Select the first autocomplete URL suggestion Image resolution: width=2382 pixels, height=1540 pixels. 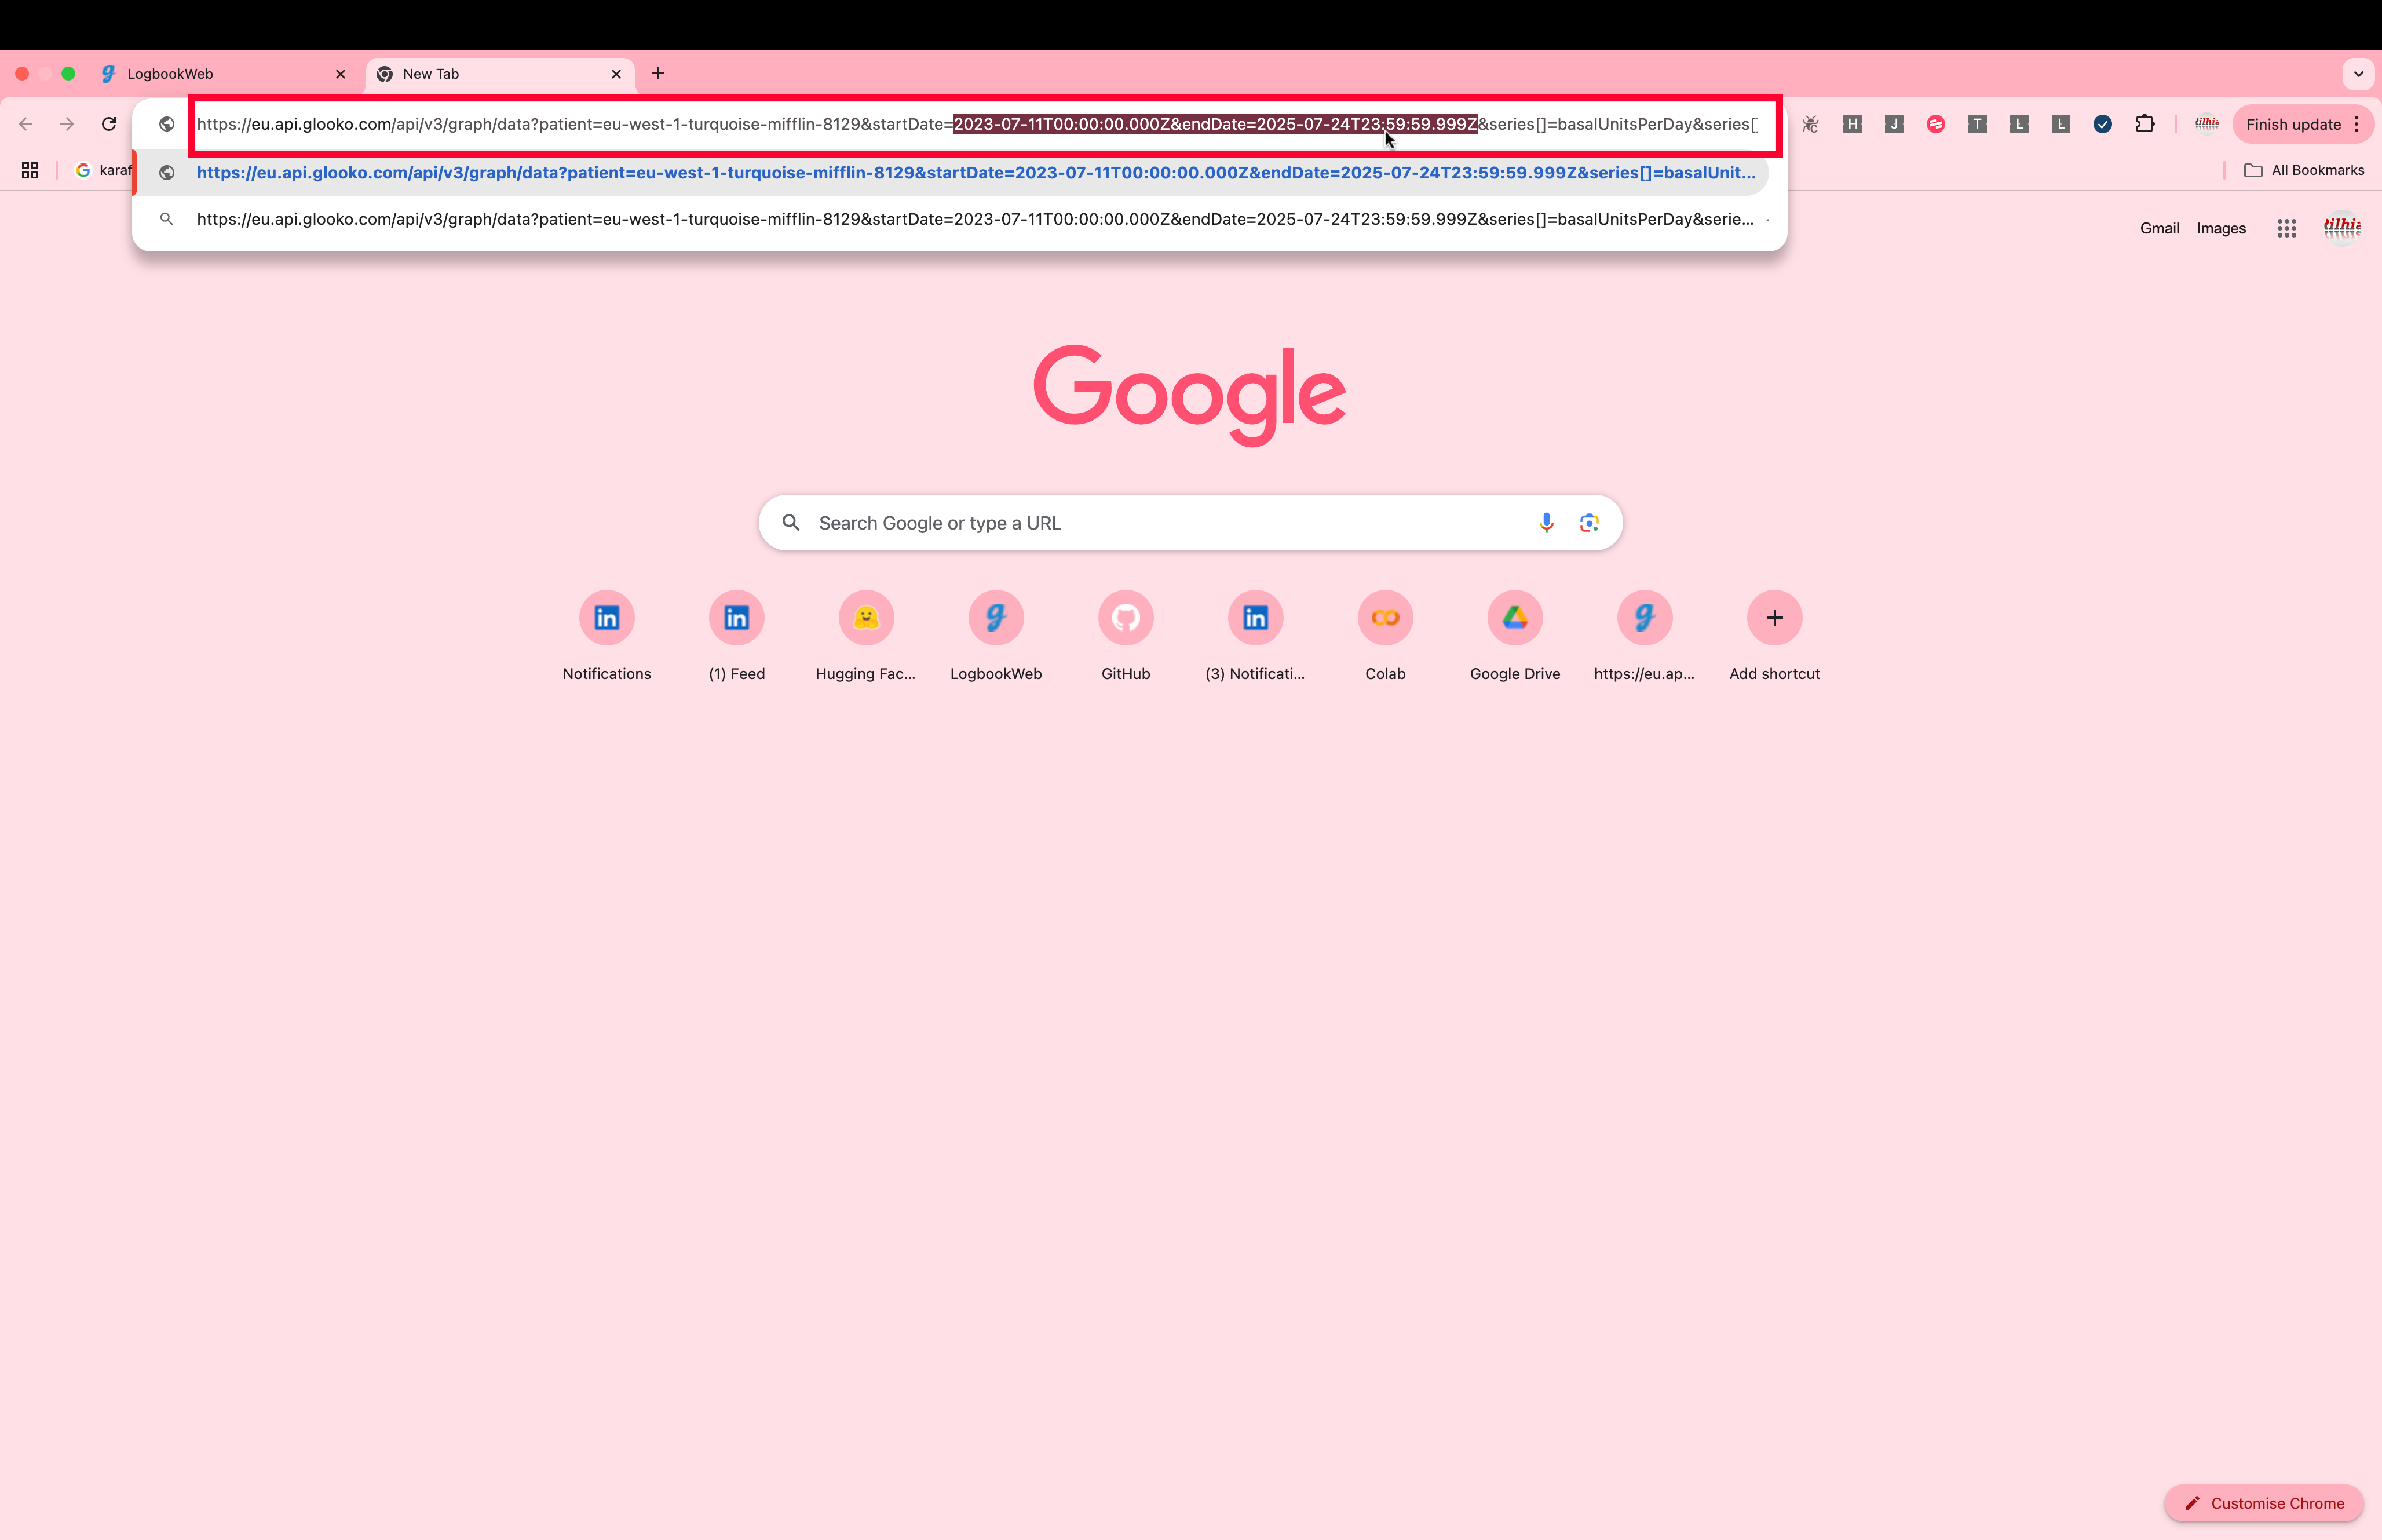point(974,172)
